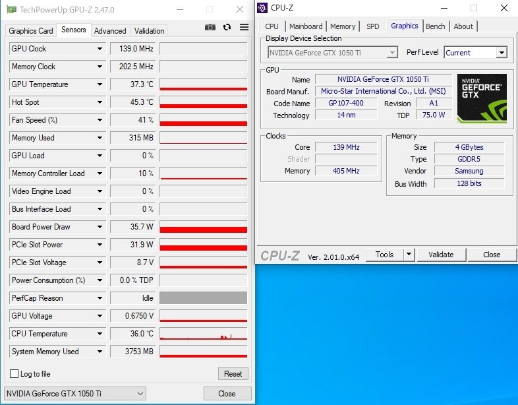Switch to Bench tab in CPU-Z
The image size is (518, 405).
(436, 26)
